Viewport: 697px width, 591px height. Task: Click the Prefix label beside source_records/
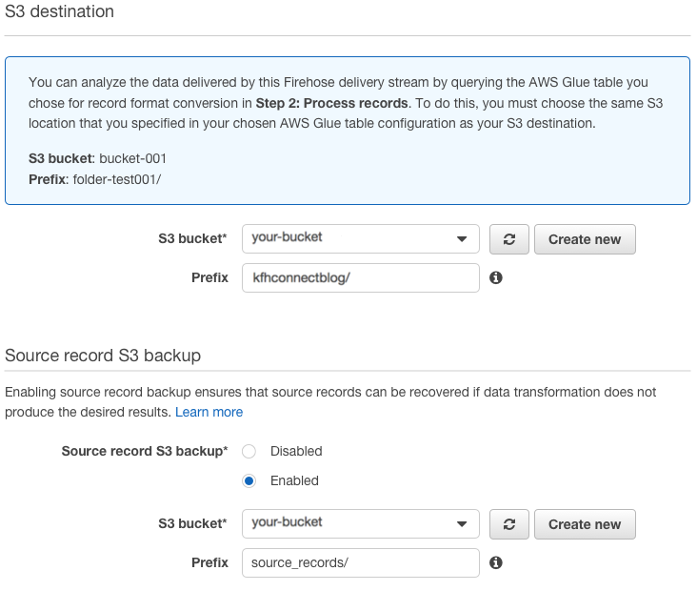pyautogui.click(x=209, y=563)
